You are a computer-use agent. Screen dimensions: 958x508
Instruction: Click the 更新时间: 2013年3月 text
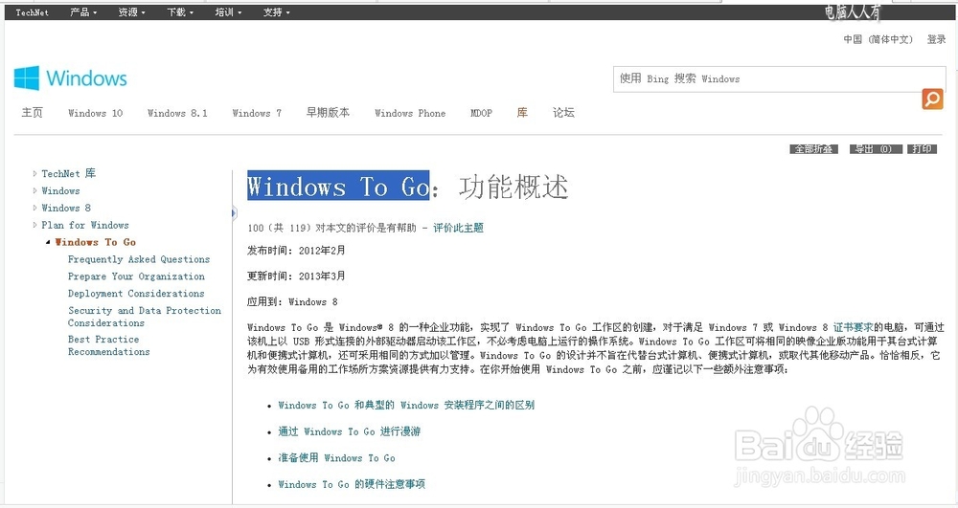[296, 276]
